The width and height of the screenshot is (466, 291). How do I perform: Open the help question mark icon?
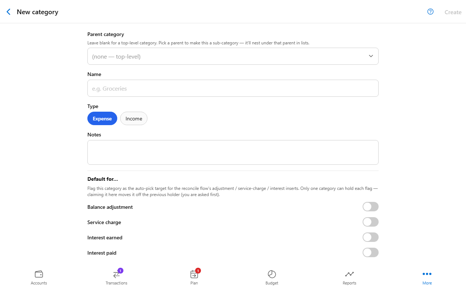[x=430, y=12]
